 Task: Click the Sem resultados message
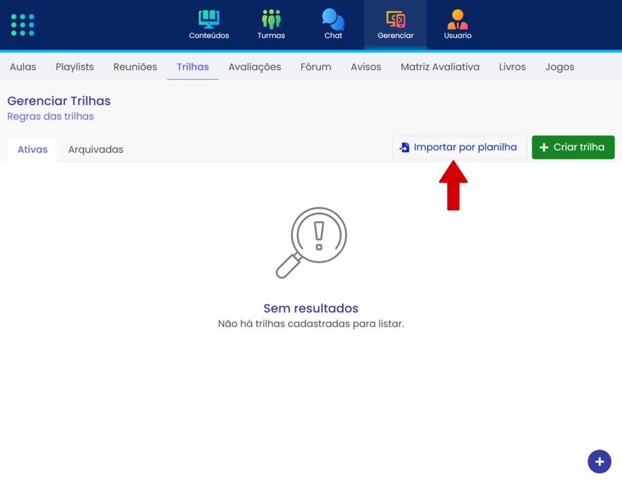click(x=310, y=308)
